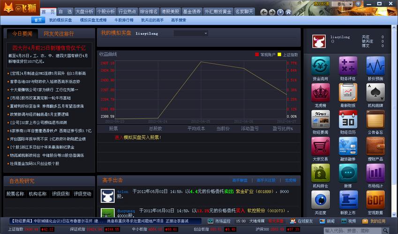
Task: Click the 宏观数据 GDP icon
Action: point(375,200)
